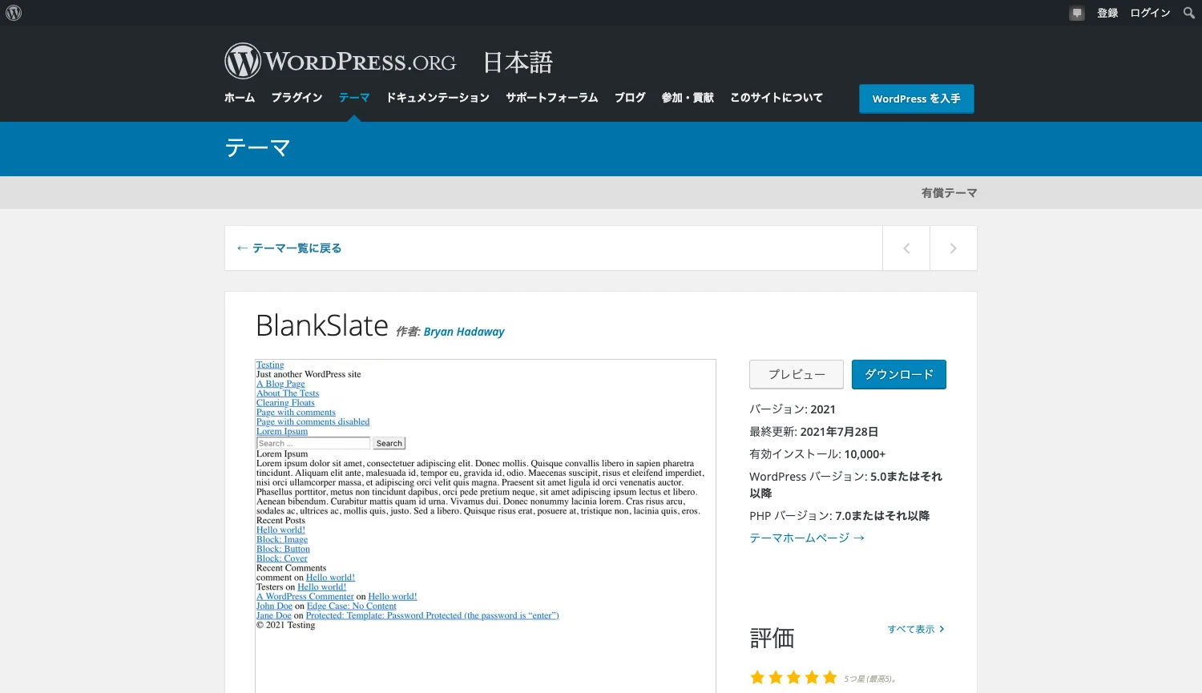Open 有償テーマ link
Image resolution: width=1202 pixels, height=693 pixels.
[x=949, y=193]
